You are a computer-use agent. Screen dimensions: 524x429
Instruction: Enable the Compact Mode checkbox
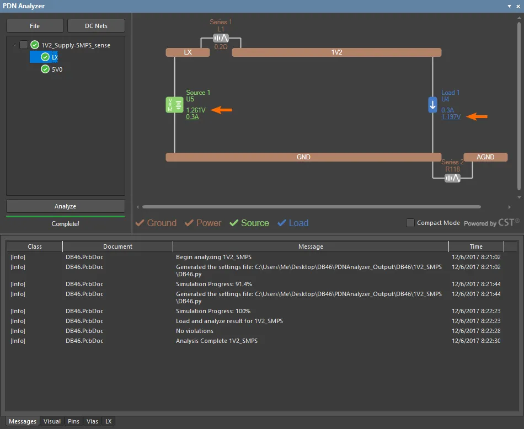click(410, 223)
